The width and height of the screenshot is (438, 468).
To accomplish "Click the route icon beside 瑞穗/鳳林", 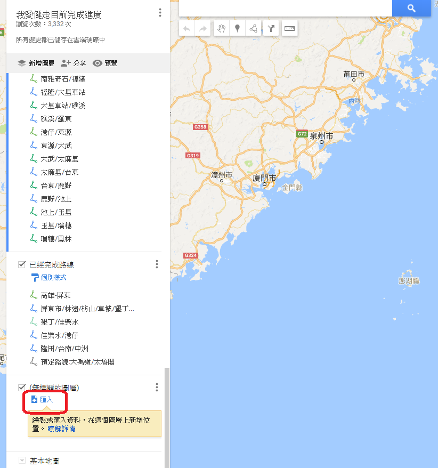I will [x=34, y=239].
